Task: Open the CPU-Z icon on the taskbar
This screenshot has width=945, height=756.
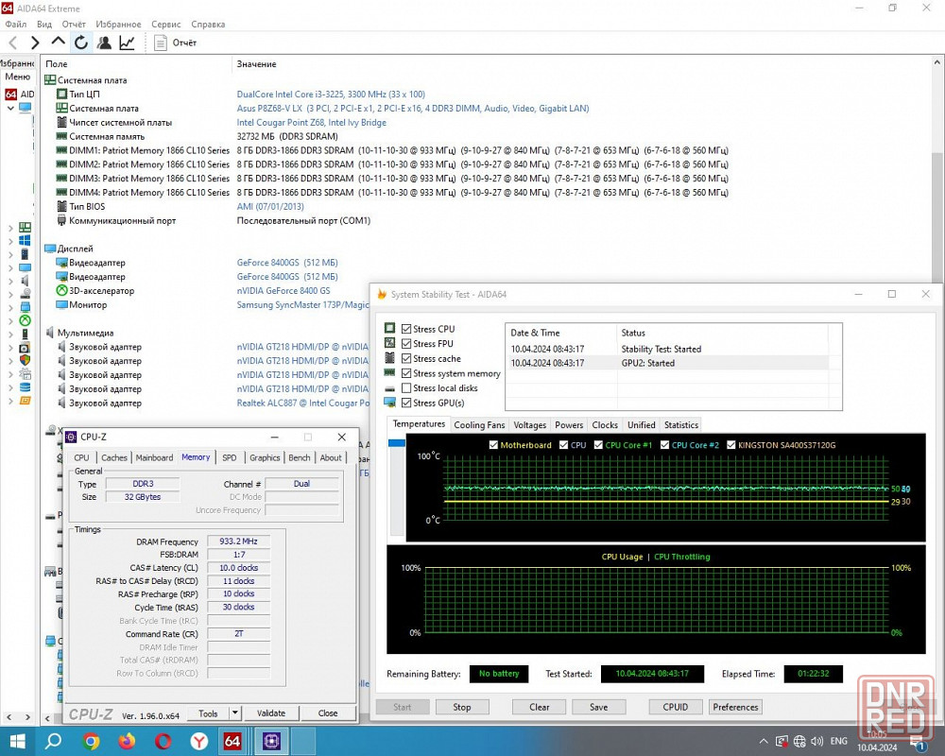Action: click(273, 741)
